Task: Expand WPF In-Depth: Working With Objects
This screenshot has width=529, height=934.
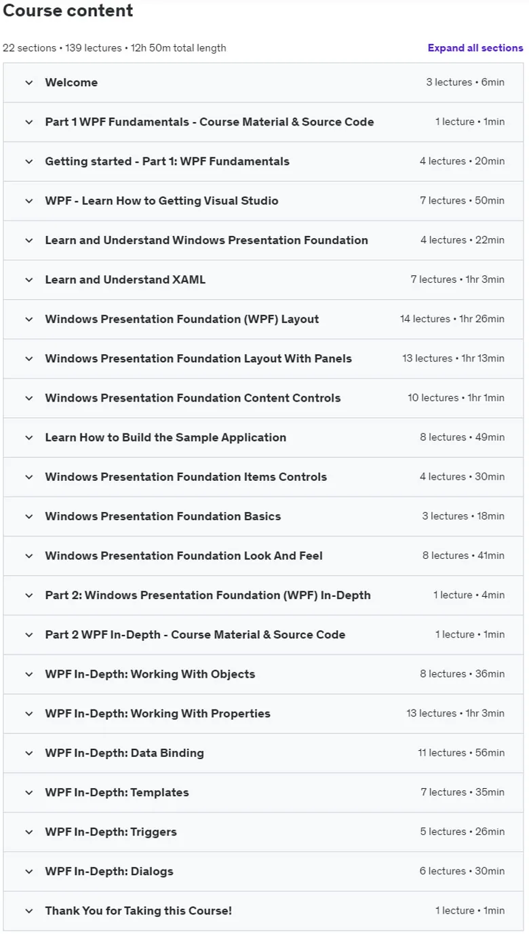Action: coord(263,674)
